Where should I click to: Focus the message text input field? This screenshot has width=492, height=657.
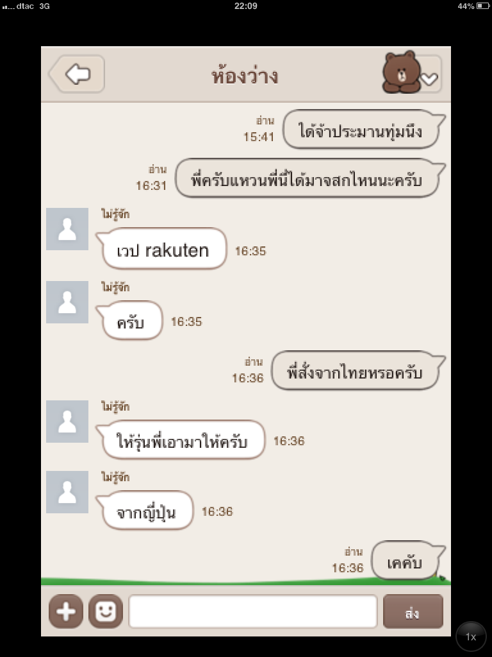tap(252, 611)
